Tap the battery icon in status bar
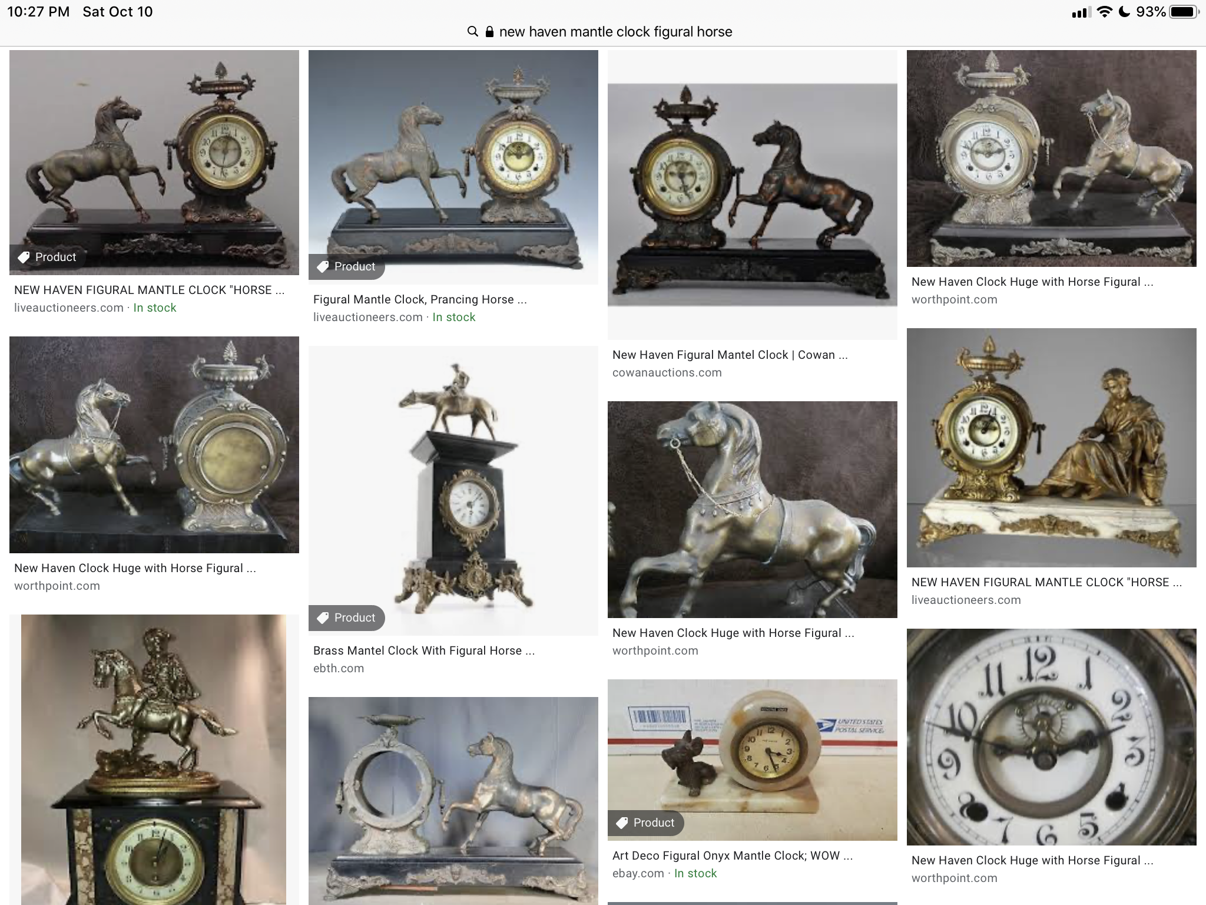This screenshot has height=905, width=1206. (x=1184, y=12)
